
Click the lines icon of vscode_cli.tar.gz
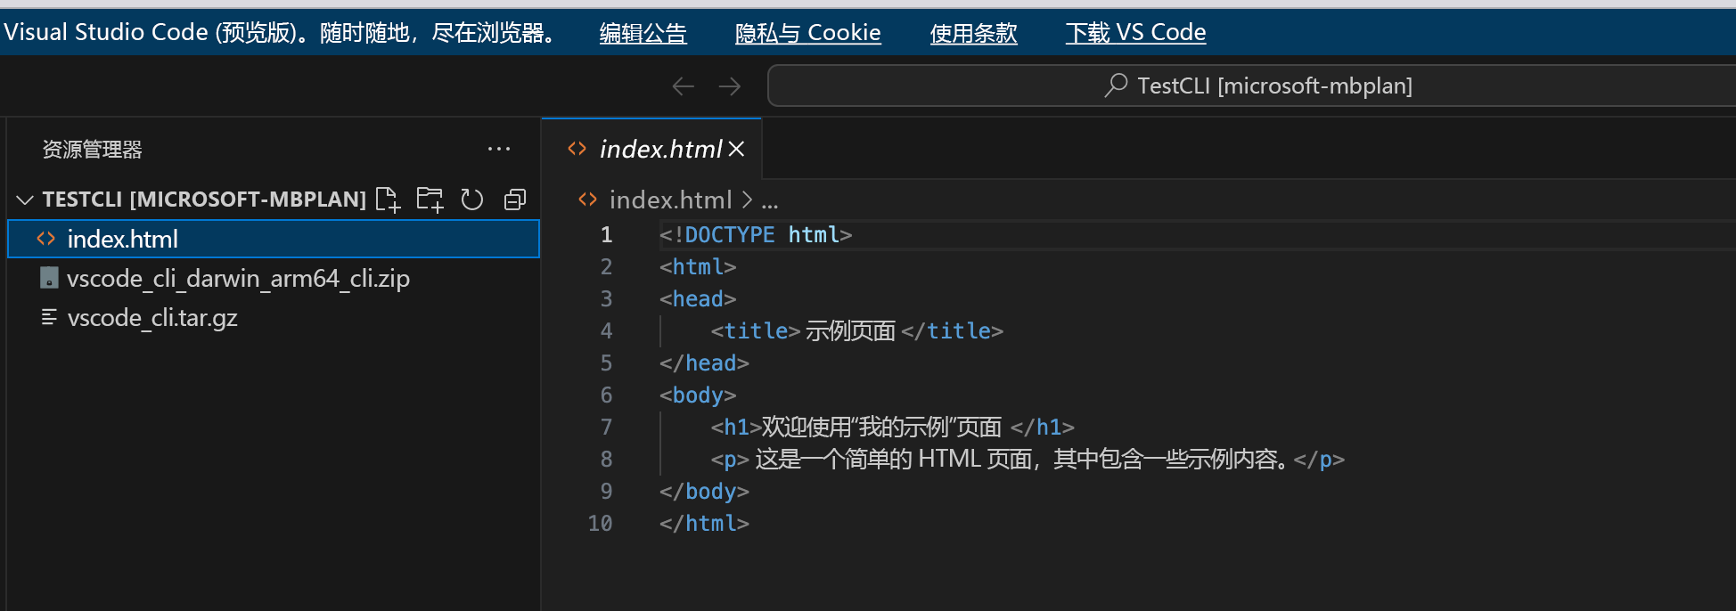click(x=49, y=317)
